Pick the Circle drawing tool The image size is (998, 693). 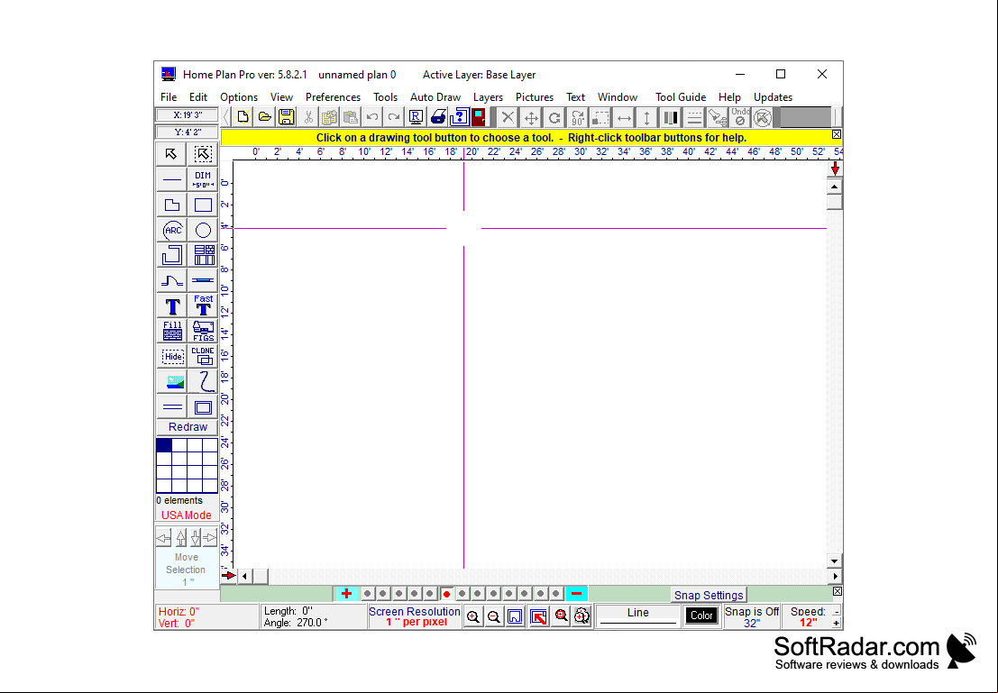pos(203,231)
